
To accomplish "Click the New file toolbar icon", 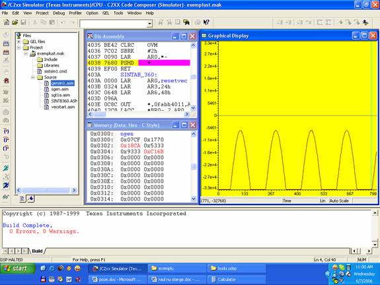I will coord(7,22).
